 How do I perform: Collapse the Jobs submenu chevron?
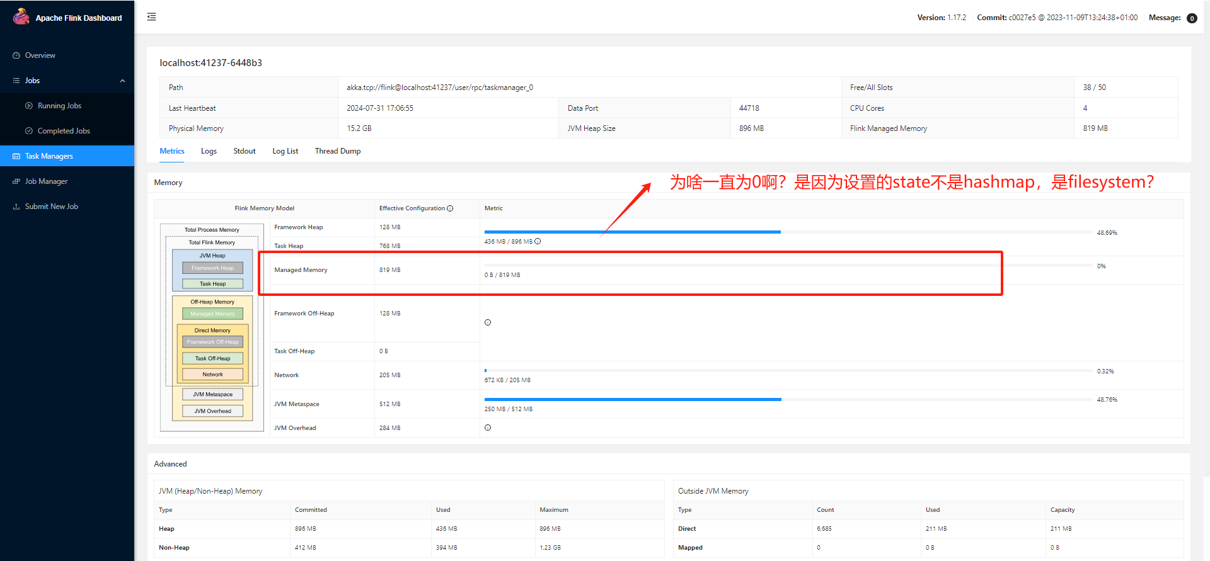pyautogui.click(x=122, y=81)
